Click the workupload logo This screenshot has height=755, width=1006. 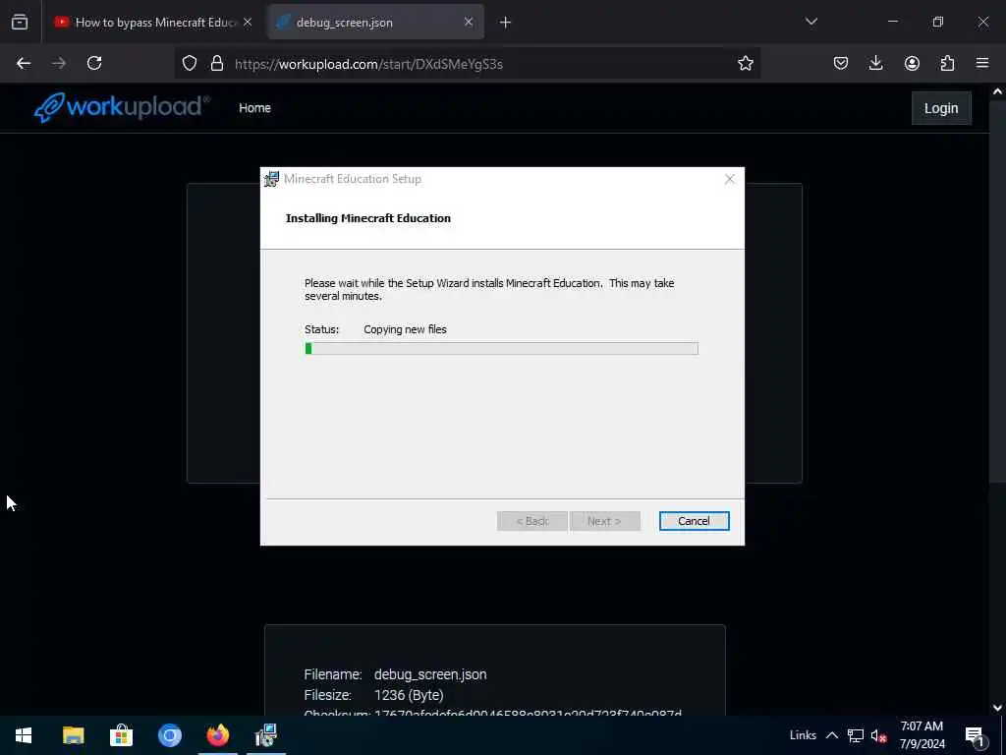click(x=122, y=106)
